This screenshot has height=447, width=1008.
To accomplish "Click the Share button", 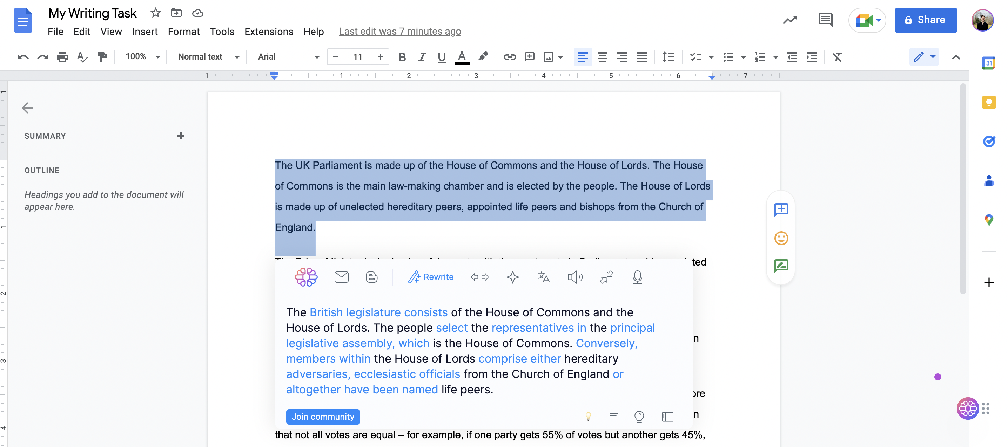I will pos(926,20).
